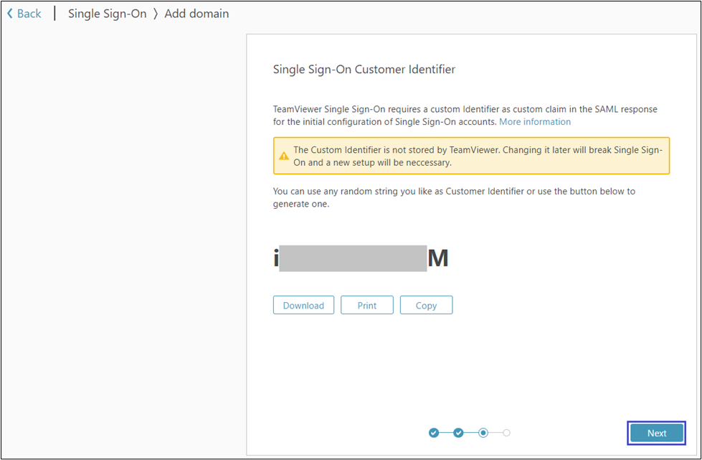This screenshot has height=460, width=702.
Task: Click the final unfilled step circle
Action: (x=507, y=433)
